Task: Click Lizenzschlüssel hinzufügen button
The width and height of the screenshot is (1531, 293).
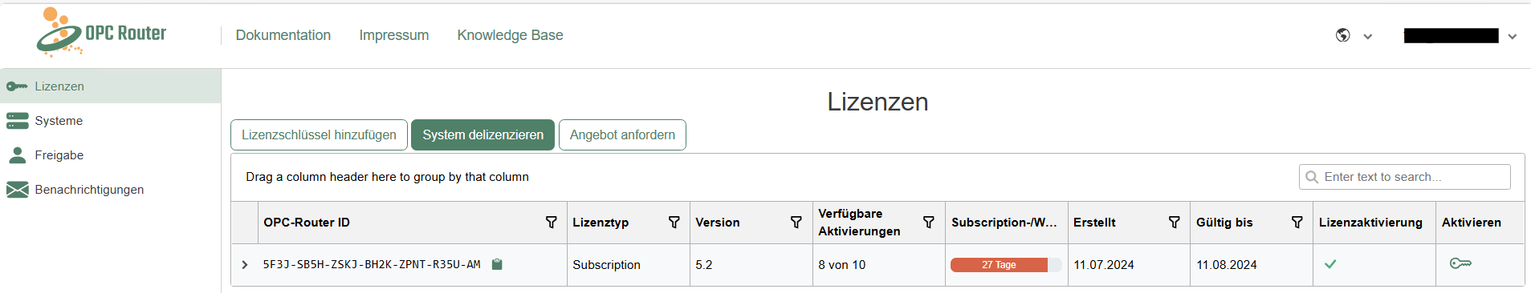Action: (x=319, y=134)
